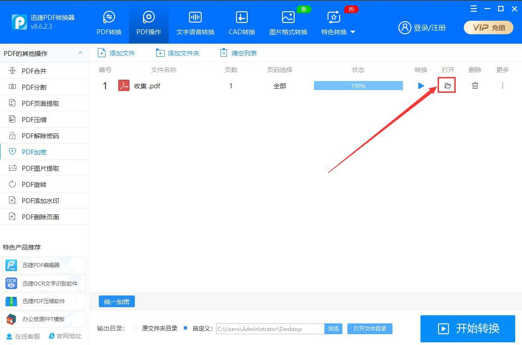Click the VIP 充值 button
Image resolution: width=522 pixels, height=345 pixels.
coord(488,27)
